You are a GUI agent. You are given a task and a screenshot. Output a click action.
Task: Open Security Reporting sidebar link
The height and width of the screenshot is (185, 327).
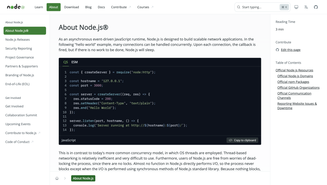[18, 48]
